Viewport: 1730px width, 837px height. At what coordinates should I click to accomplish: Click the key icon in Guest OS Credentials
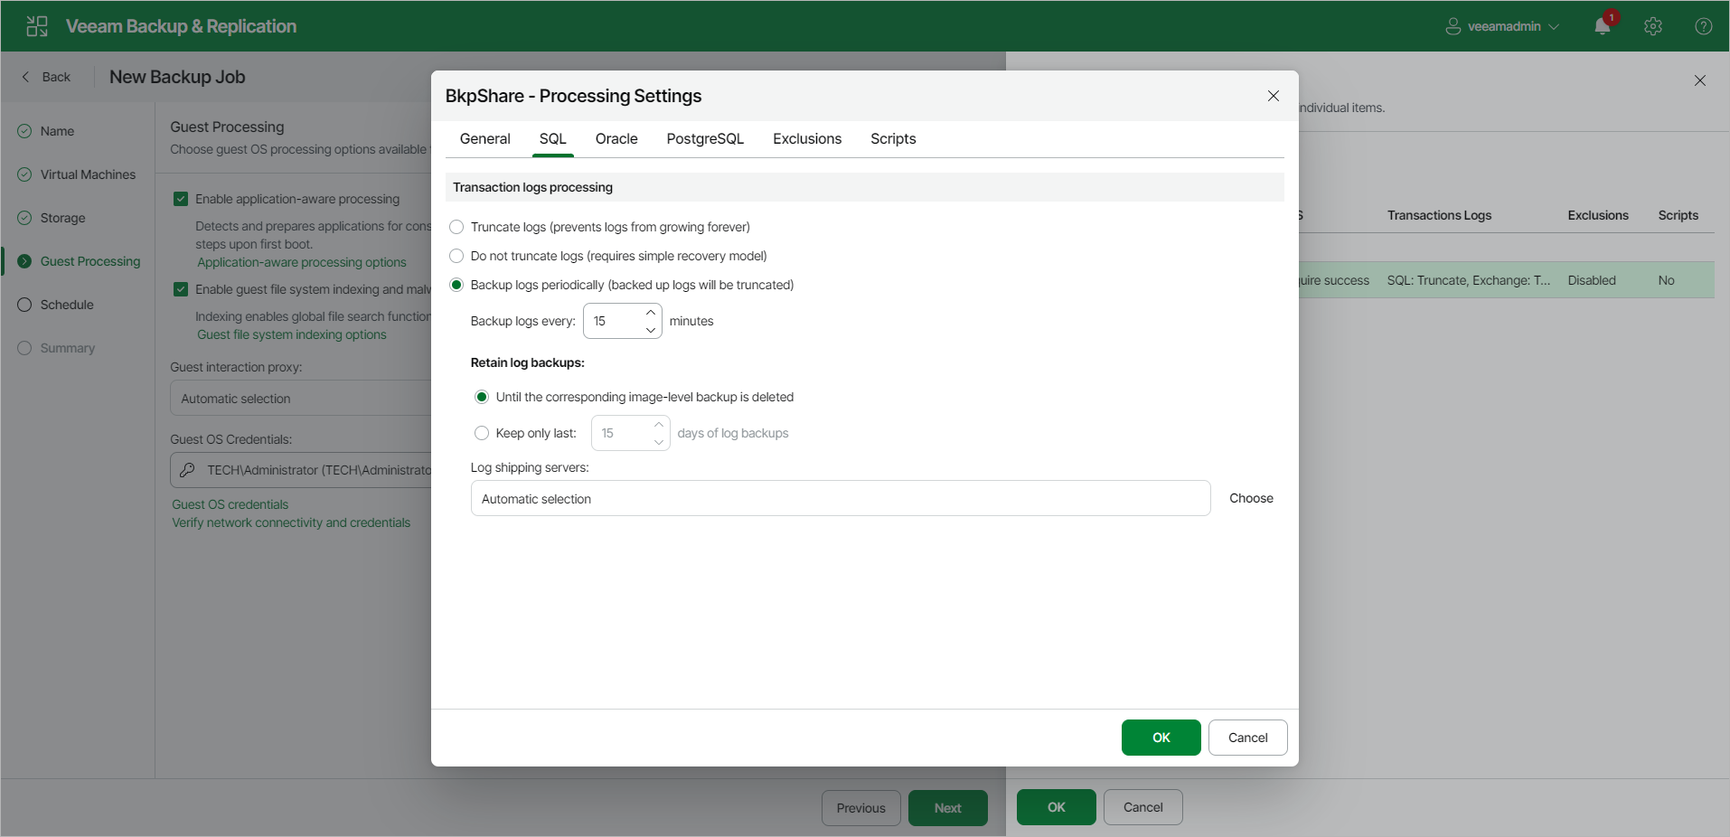click(187, 470)
